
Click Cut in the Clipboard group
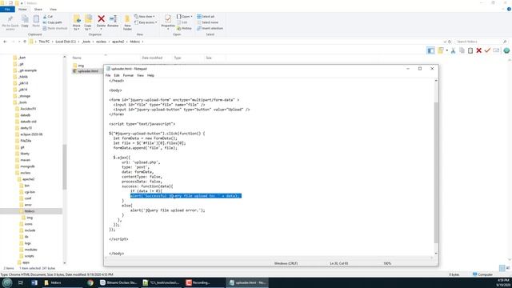(x=48, y=16)
